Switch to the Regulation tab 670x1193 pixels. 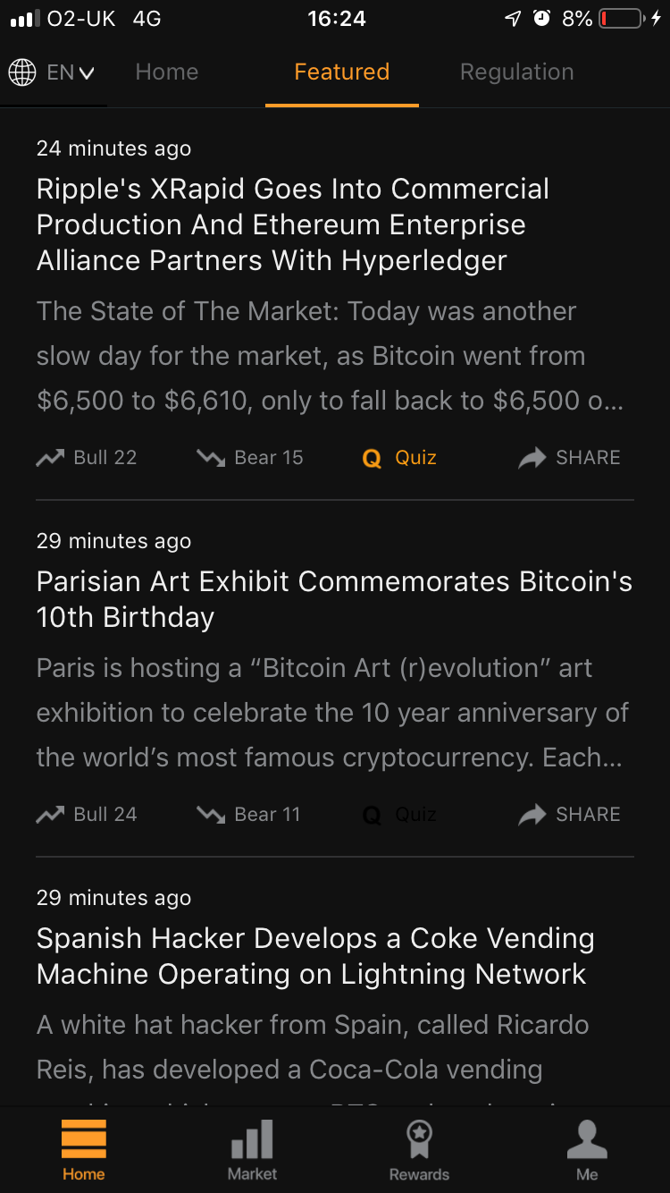[517, 72]
